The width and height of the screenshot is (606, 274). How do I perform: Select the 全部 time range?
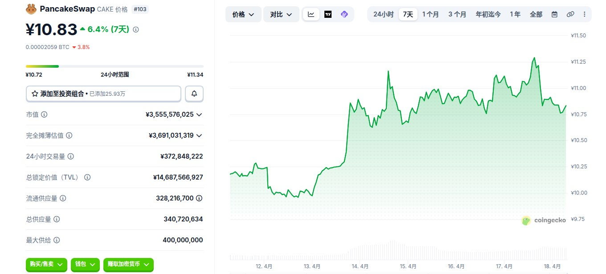(x=536, y=14)
